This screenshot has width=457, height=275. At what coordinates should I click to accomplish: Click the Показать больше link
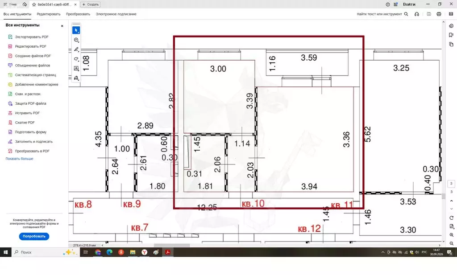19,159
